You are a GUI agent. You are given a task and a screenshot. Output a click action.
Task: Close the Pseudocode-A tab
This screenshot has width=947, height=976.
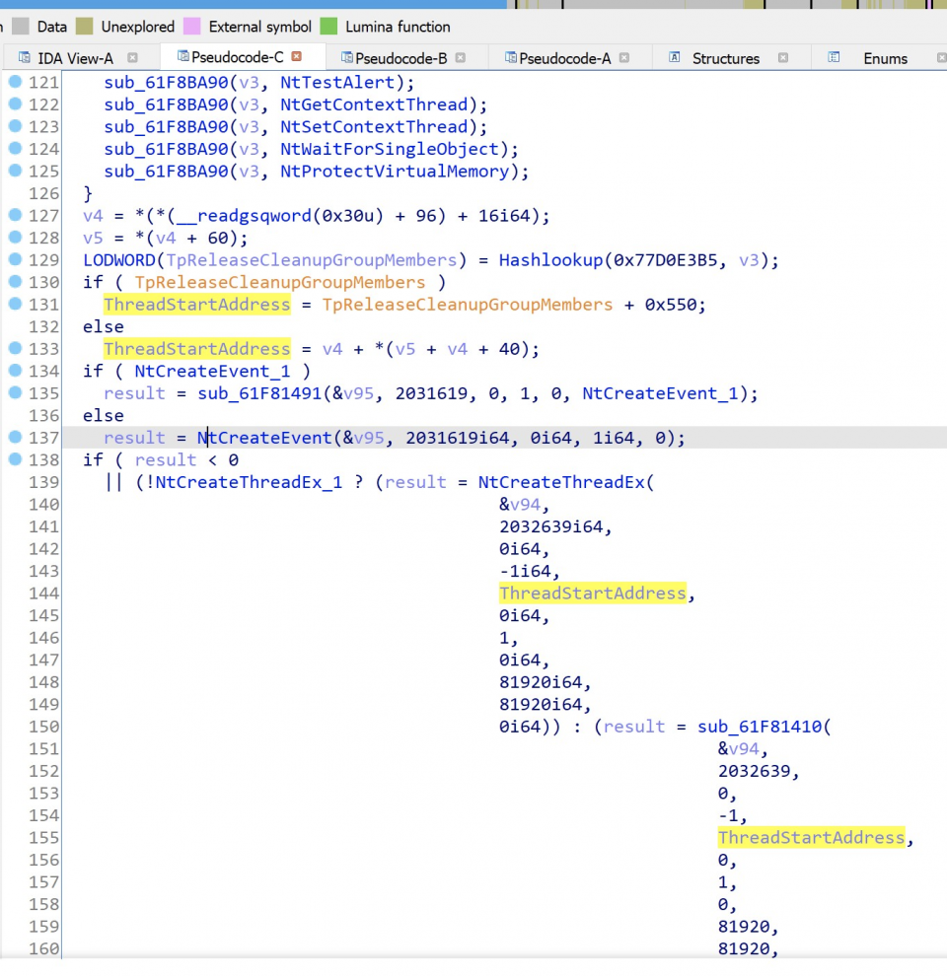pos(624,58)
